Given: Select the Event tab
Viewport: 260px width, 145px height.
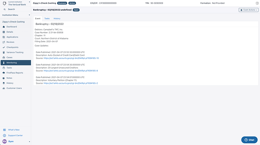Looking at the screenshot, I should pos(38,19).
